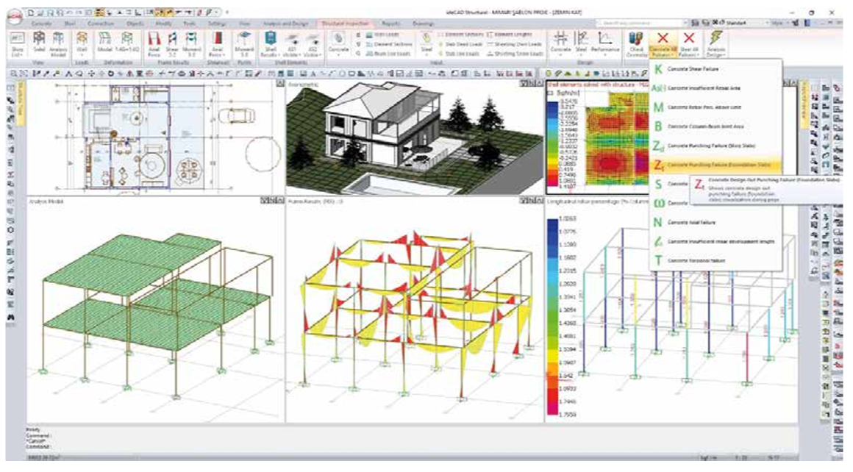Open the Shell Results tool
Image resolution: width=853 pixels, height=472 pixels.
[x=268, y=42]
